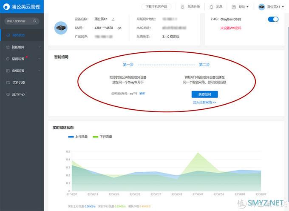Toggle the 2.4G OrayBox-D6B2 Wi-Fi switch
The image size is (289, 211).
point(273,19)
